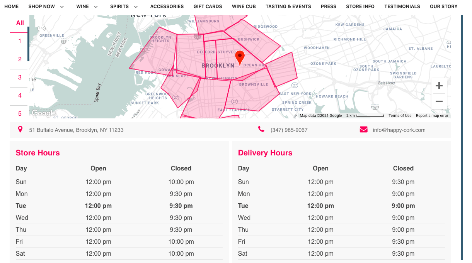Open the Accessories menu item
Screen dimensions: 472x263
coord(167,7)
